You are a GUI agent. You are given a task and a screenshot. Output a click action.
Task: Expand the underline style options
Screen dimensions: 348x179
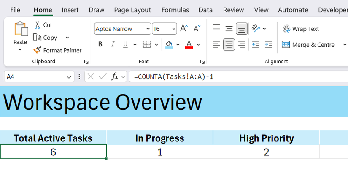pyautogui.click(x=135, y=45)
